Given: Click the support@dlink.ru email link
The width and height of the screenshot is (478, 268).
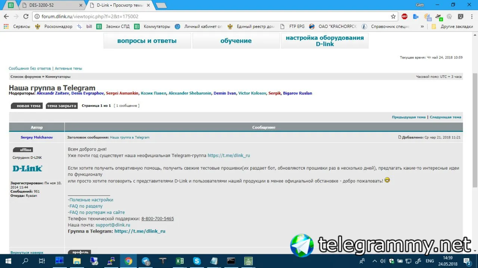Looking at the screenshot, I should (113, 225).
